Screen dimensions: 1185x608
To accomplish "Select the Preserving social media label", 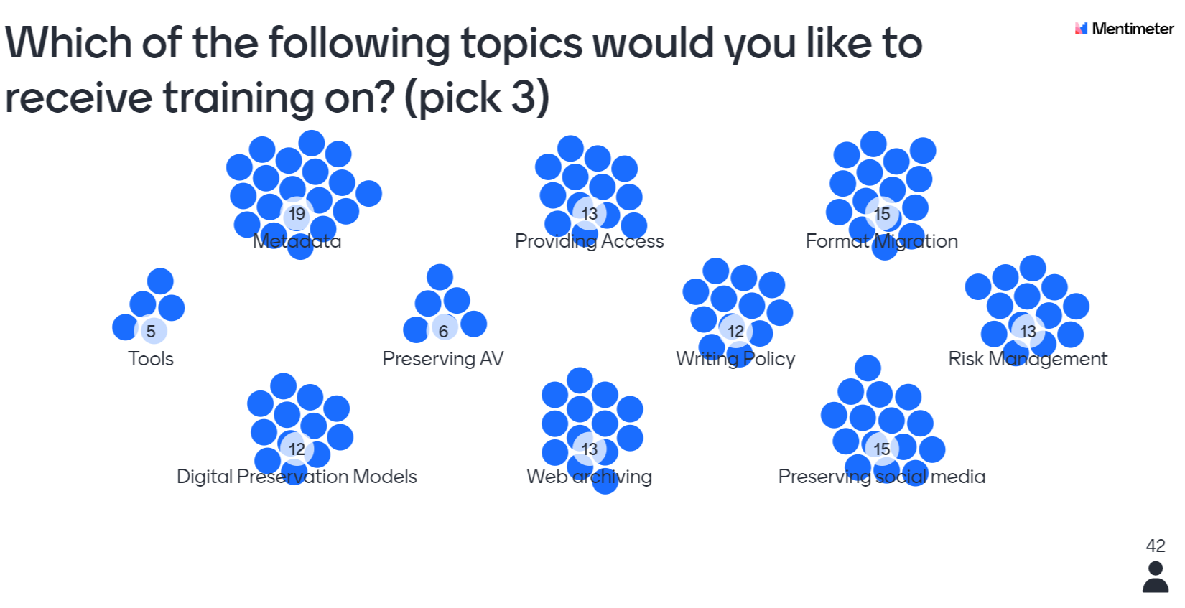I will pos(882,477).
